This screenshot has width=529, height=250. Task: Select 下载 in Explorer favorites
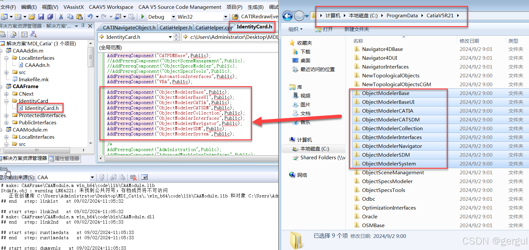coord(305,52)
